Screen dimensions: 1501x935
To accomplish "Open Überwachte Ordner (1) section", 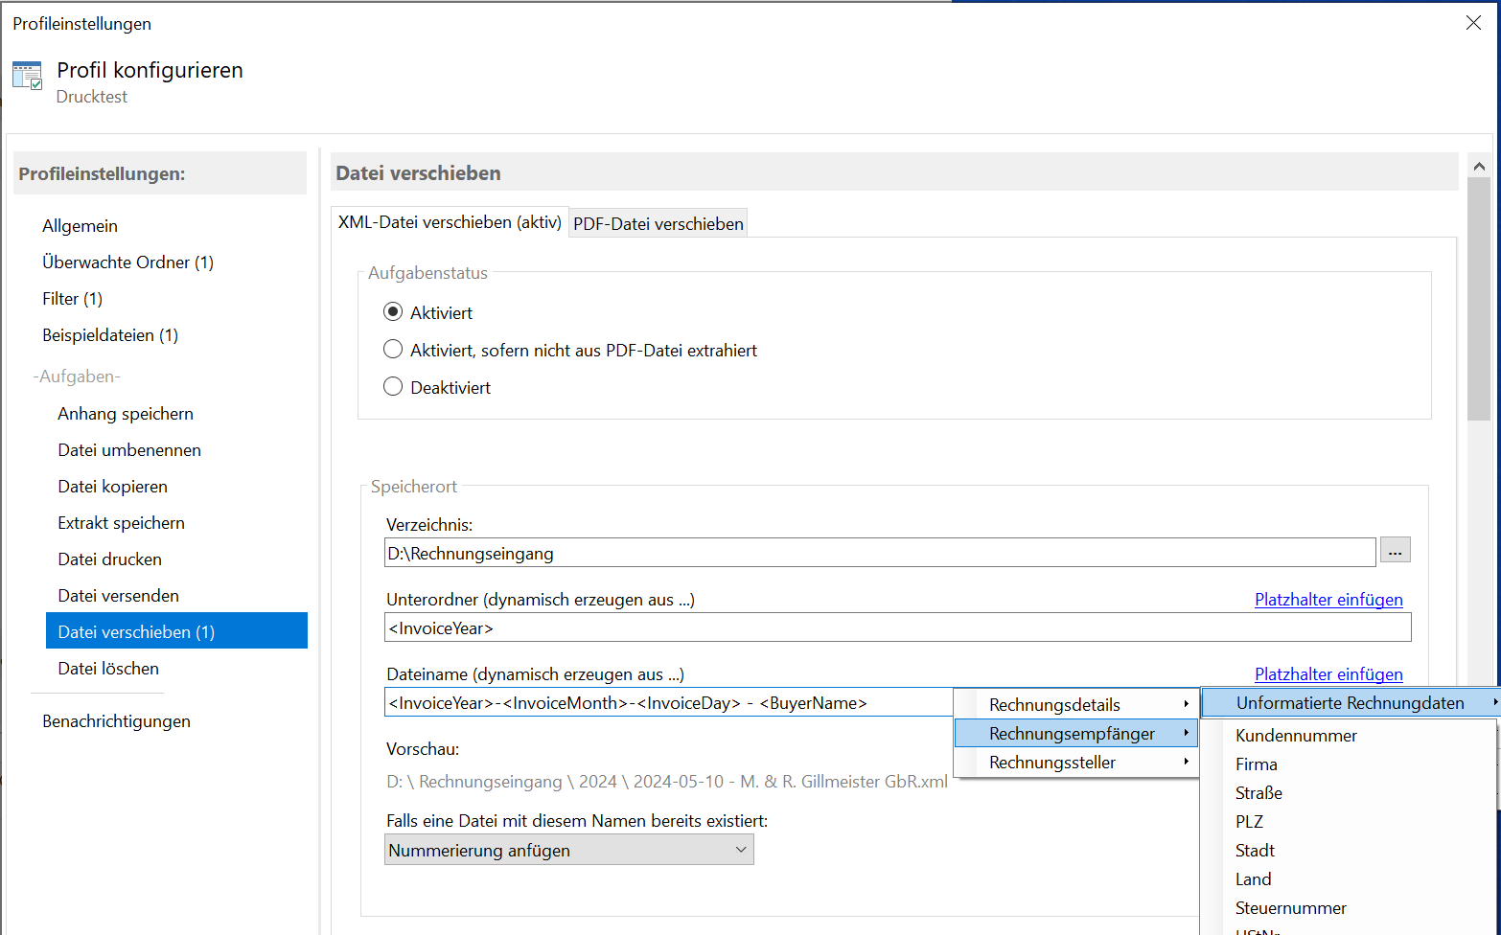I will pos(127,262).
